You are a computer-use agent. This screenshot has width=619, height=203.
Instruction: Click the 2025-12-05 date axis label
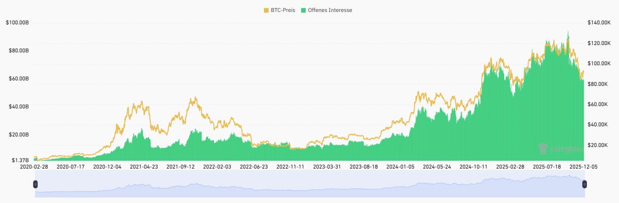pos(583,166)
